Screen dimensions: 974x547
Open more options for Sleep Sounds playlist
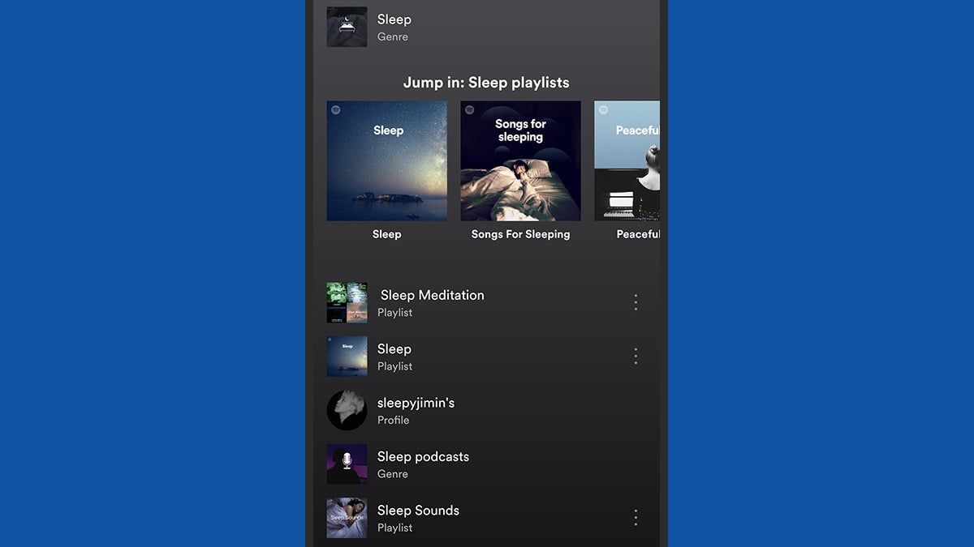tap(636, 518)
